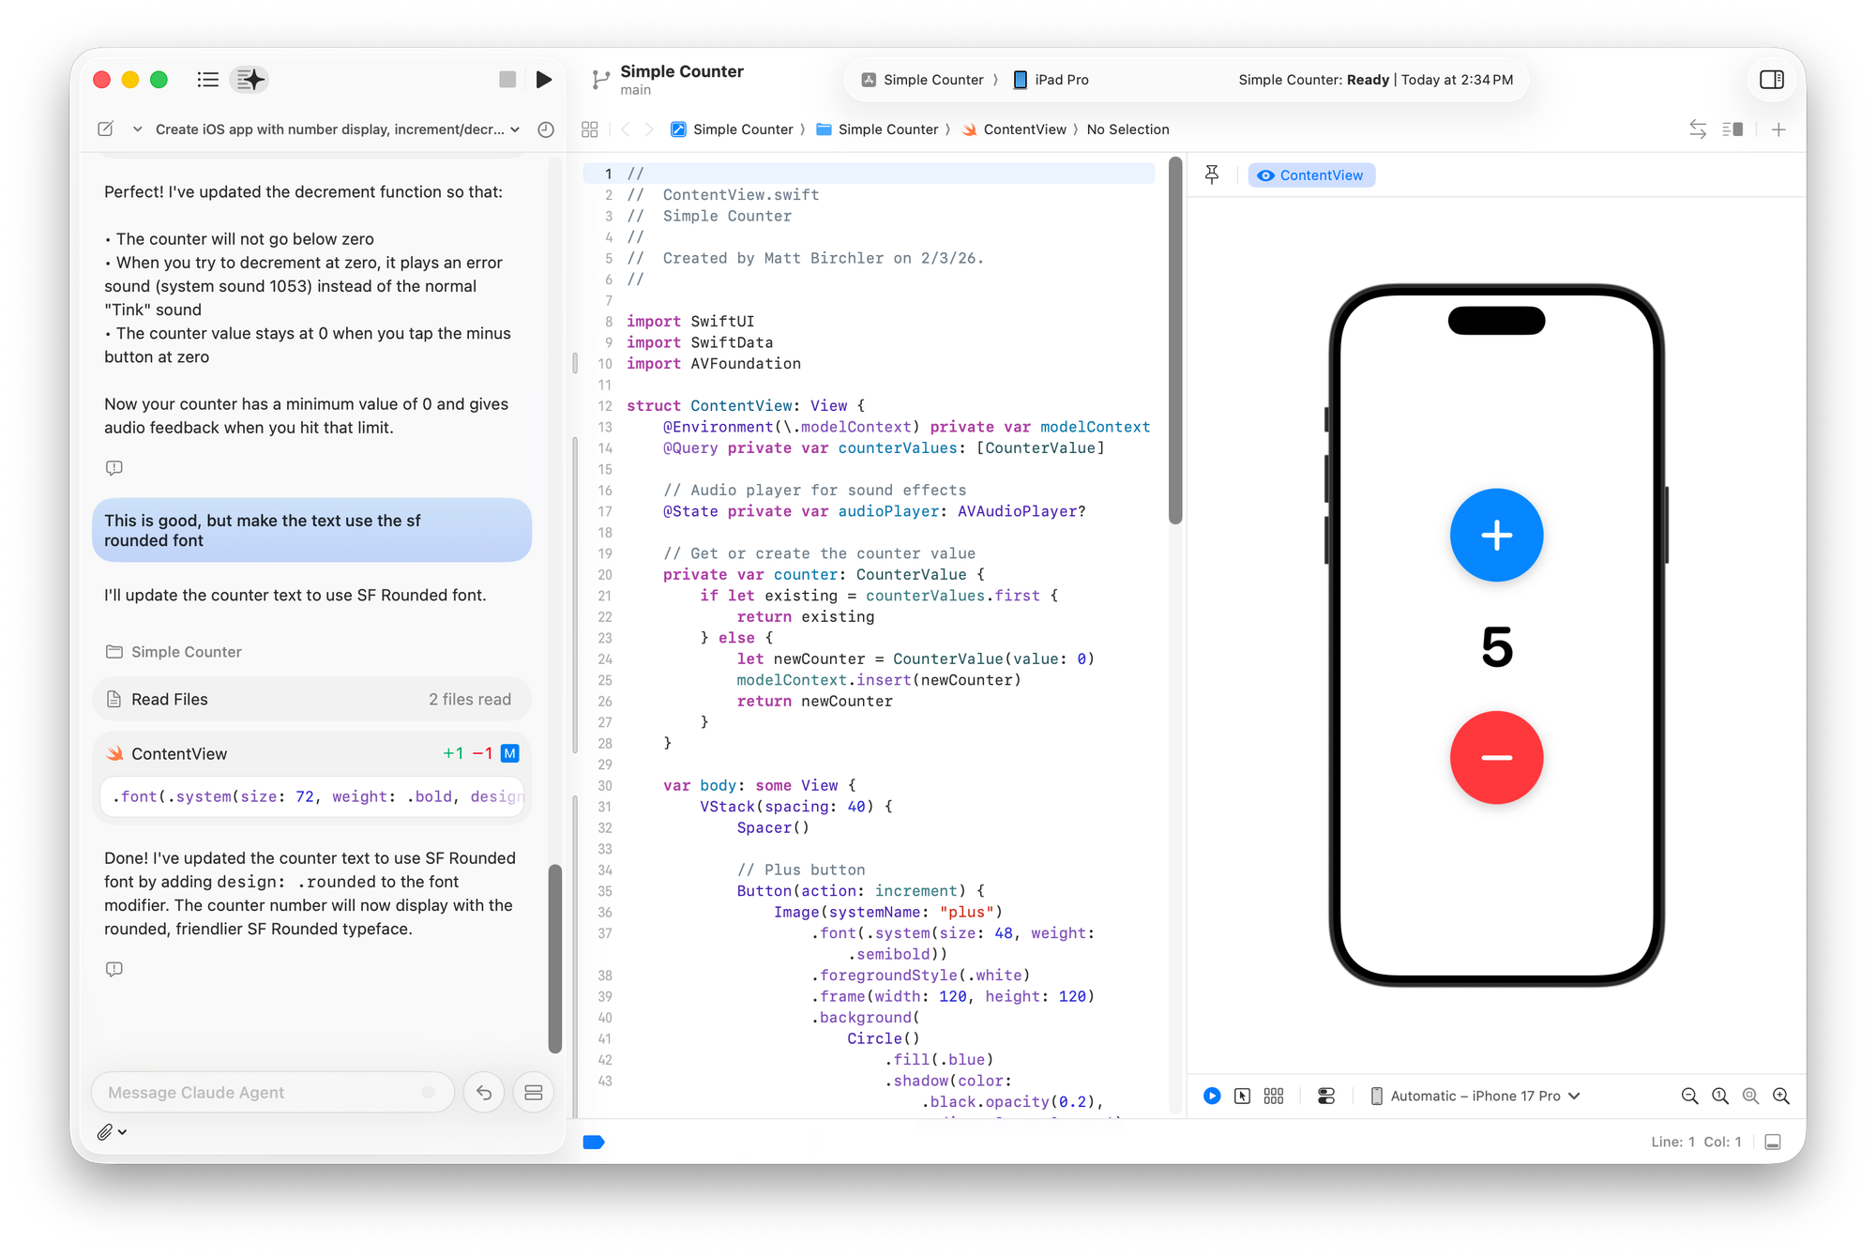Click the Stop button in toolbar

[x=507, y=80]
